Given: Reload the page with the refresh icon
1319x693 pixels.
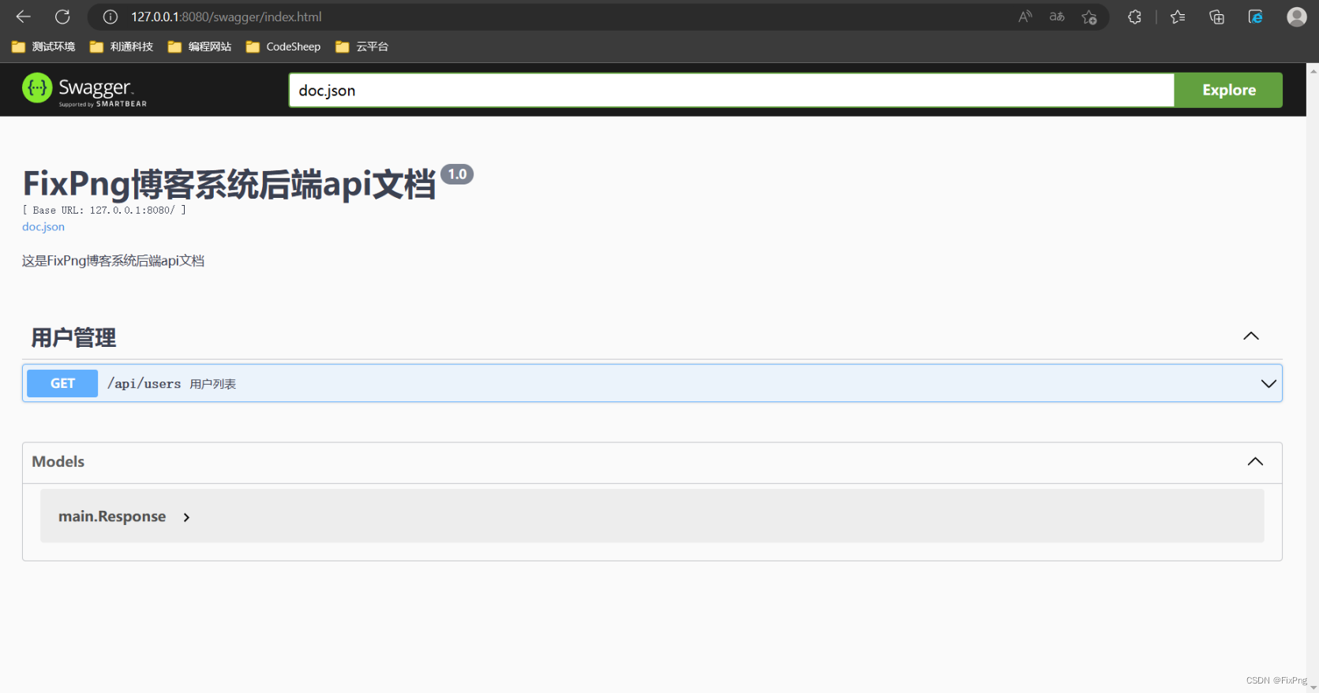Looking at the screenshot, I should [62, 17].
